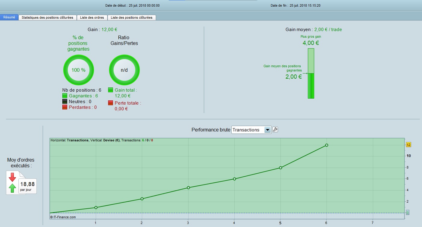
Task: Go to the Liste des ordres tab
Action: 92,17
